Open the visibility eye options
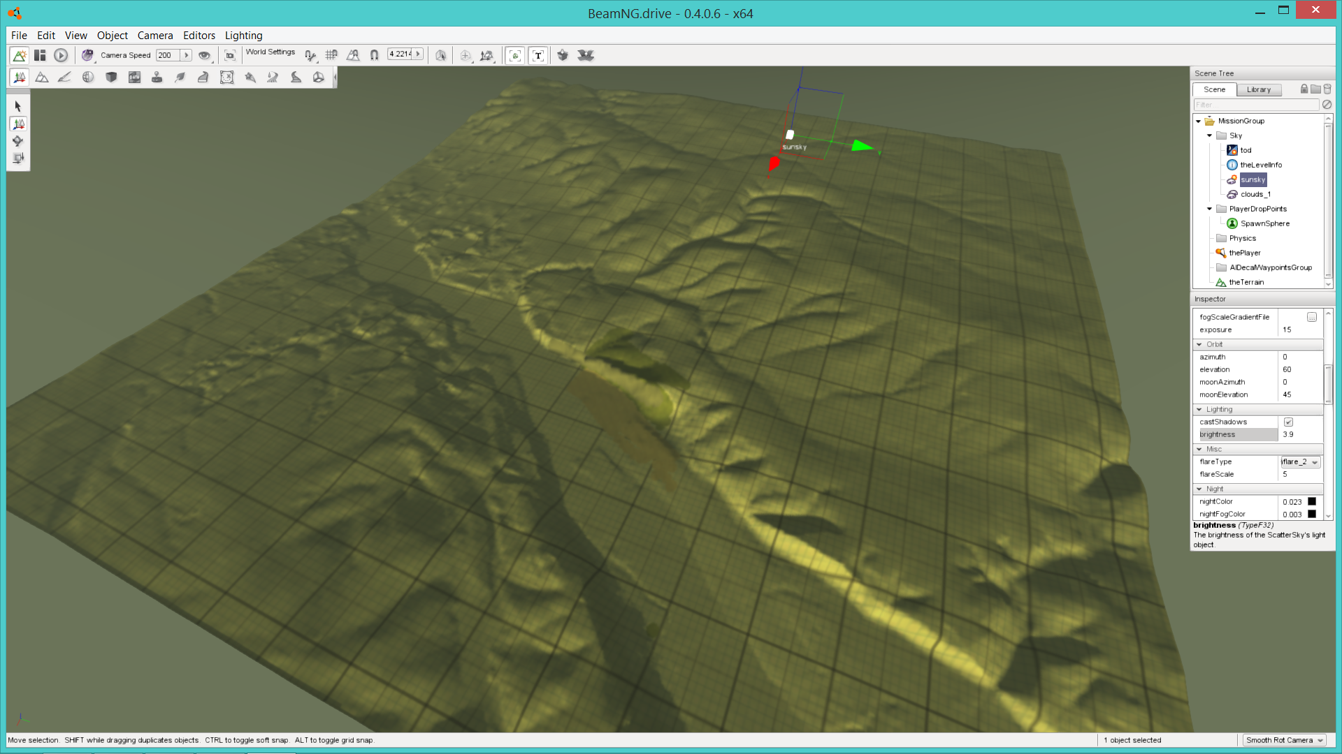1342x754 pixels. (204, 55)
